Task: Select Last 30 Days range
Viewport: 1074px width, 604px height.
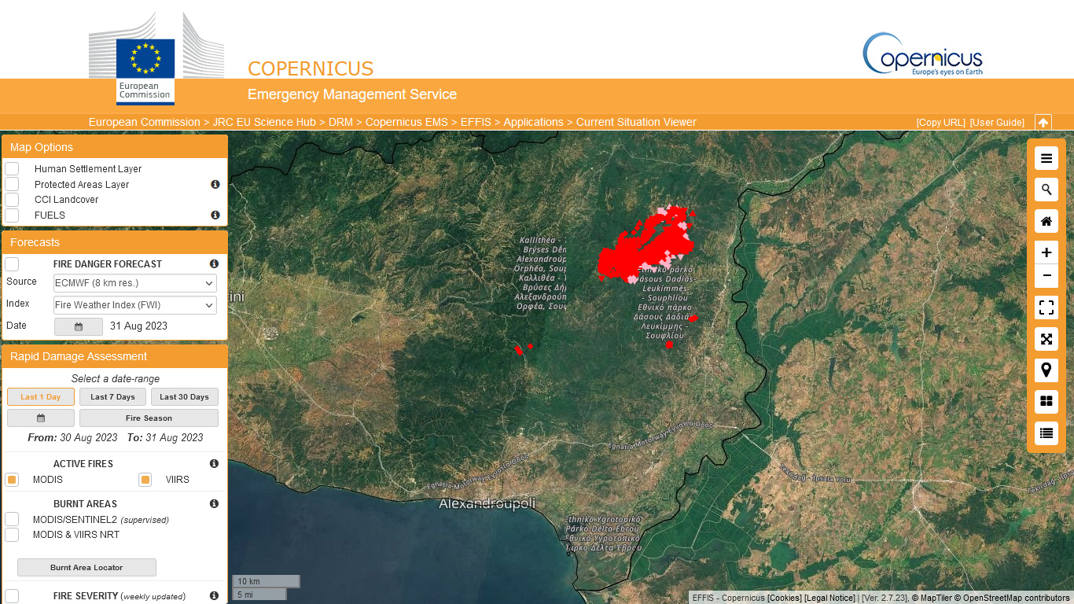Action: click(x=185, y=397)
